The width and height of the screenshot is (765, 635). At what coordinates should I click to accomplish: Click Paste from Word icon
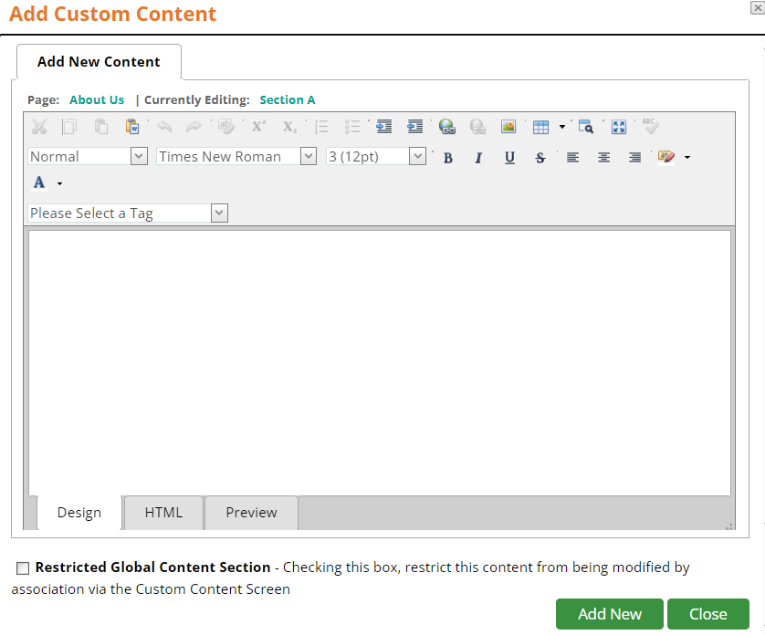[x=132, y=127]
